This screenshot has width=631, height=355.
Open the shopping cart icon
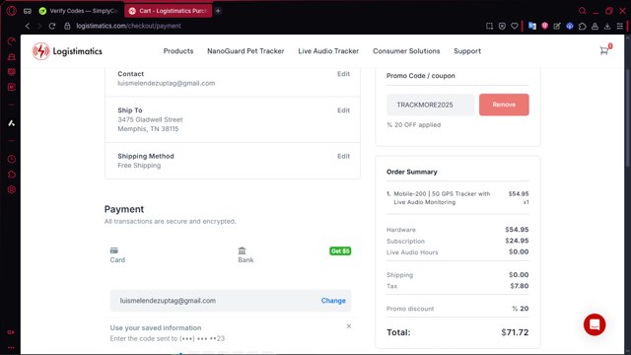click(604, 50)
